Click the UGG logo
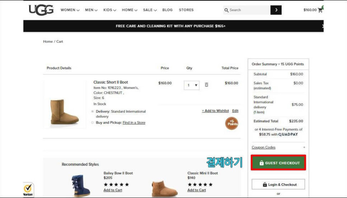This screenshot has height=198, width=347. [x=41, y=10]
